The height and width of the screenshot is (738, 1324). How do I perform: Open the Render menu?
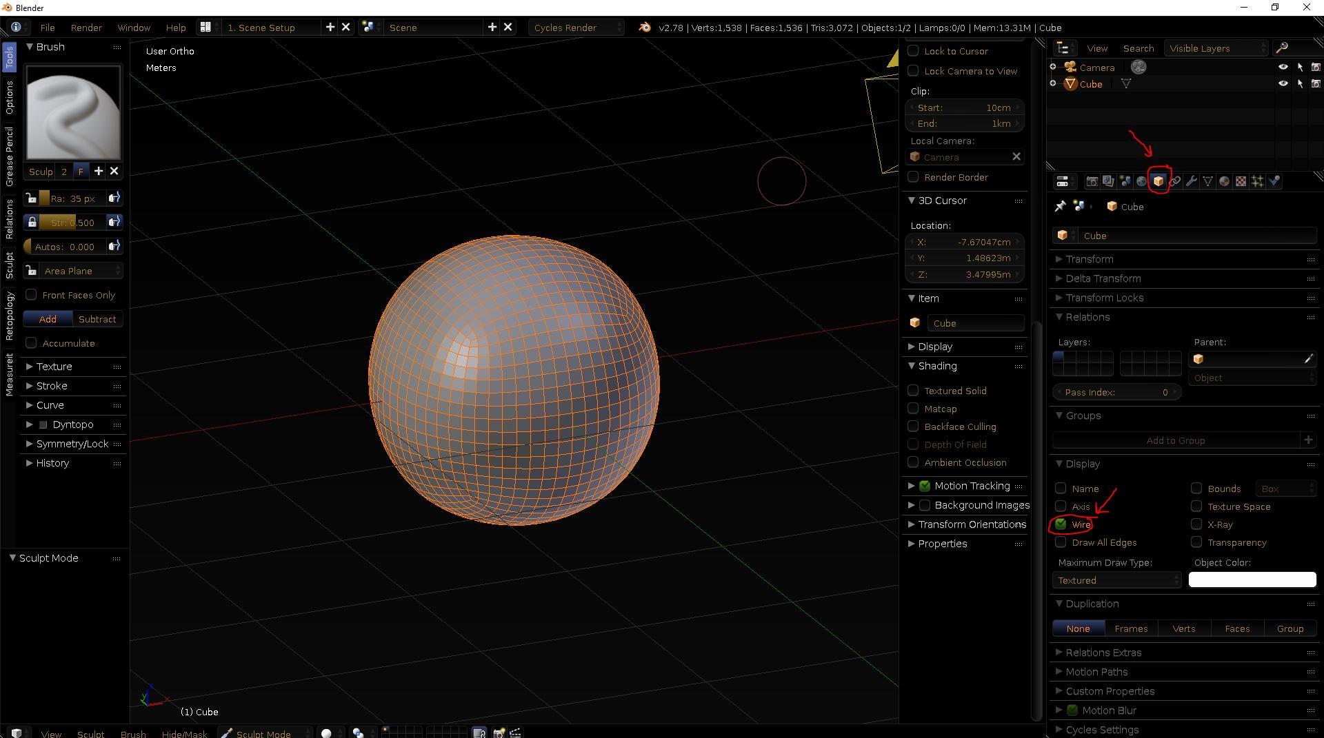pos(86,28)
